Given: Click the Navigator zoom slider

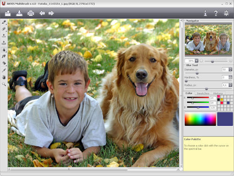Looking at the screenshot, I should (216, 61).
